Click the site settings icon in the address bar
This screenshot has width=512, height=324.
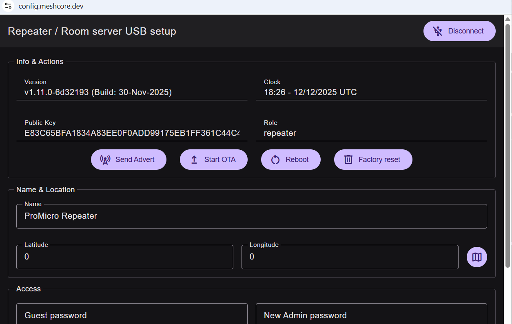point(8,6)
